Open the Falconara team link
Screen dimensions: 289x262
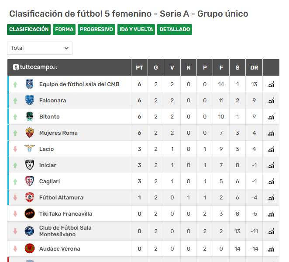[52, 101]
